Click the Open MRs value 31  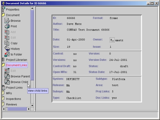(x=75, y=72)
